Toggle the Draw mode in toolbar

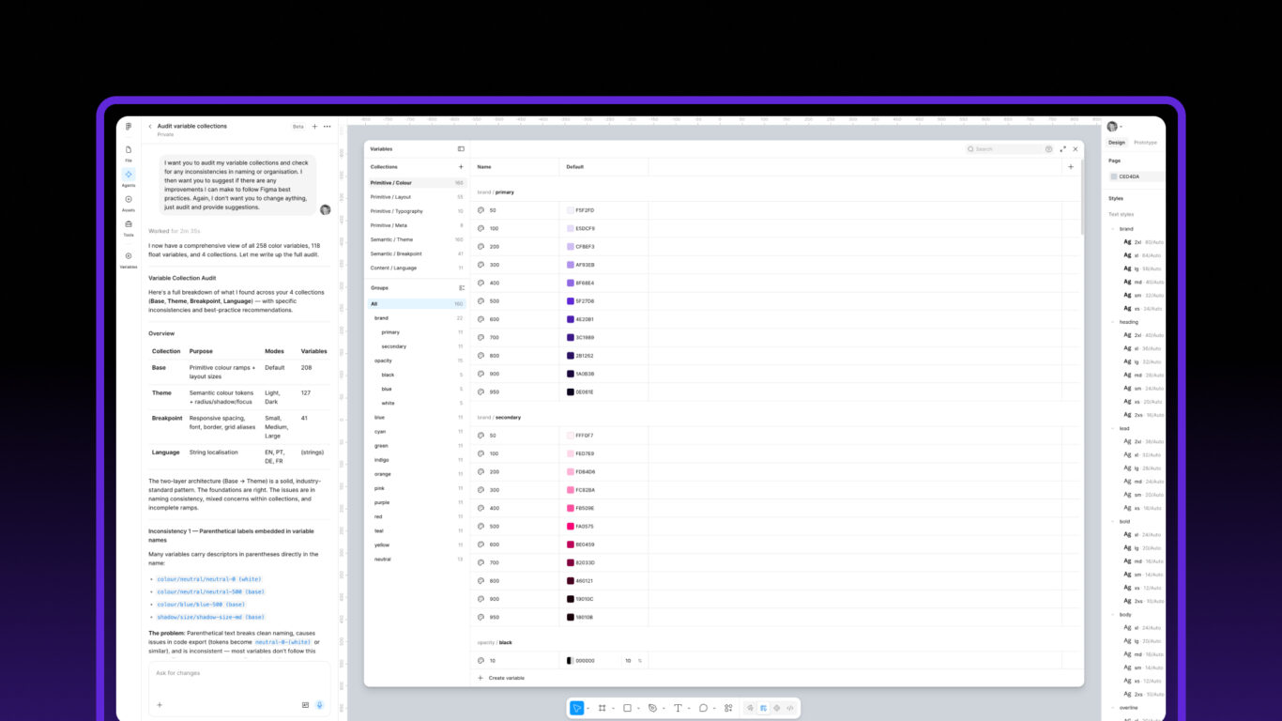[x=750, y=708]
